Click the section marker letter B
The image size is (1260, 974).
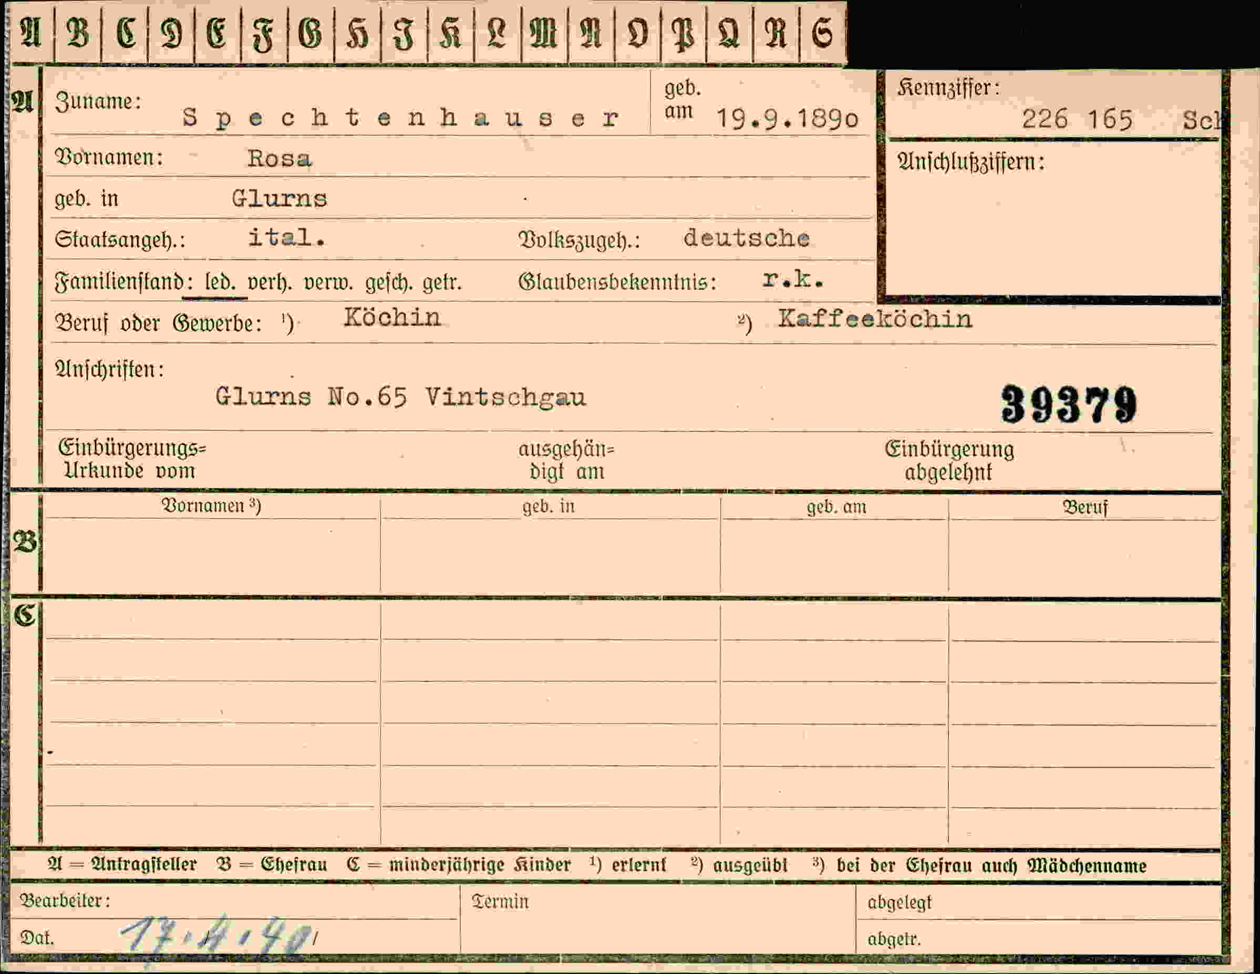point(25,542)
